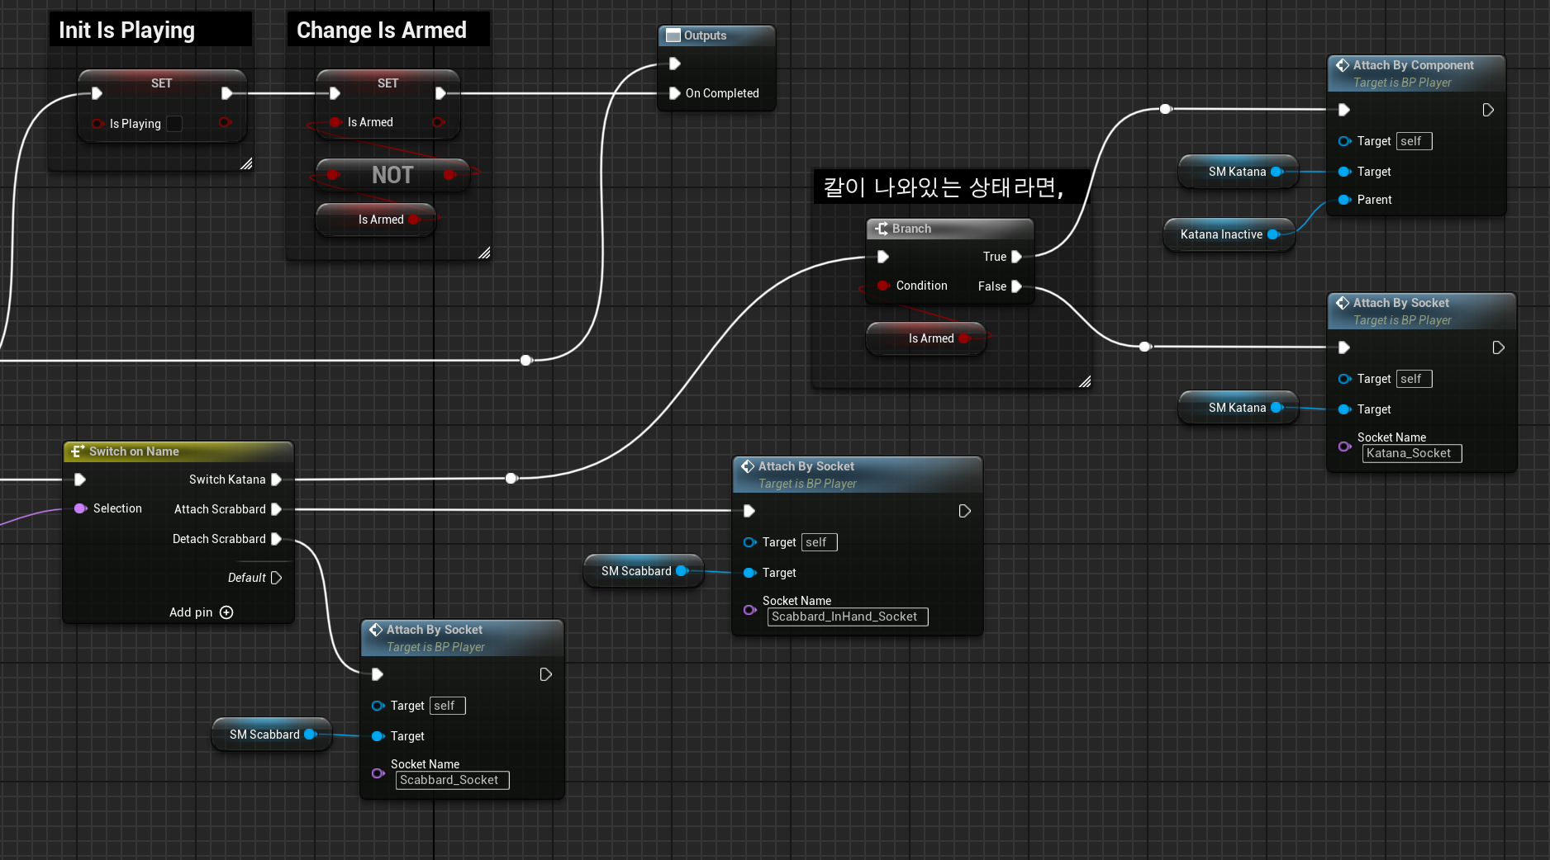Click resize handle of Init Is Playing comment

[x=246, y=163]
